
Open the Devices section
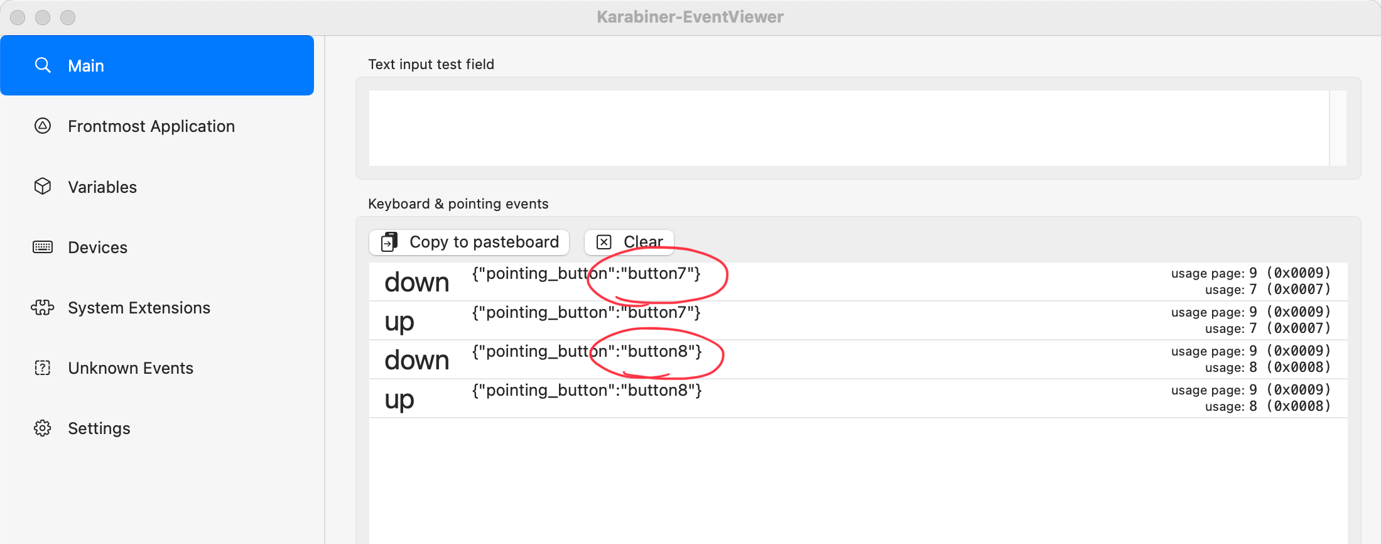pos(97,247)
